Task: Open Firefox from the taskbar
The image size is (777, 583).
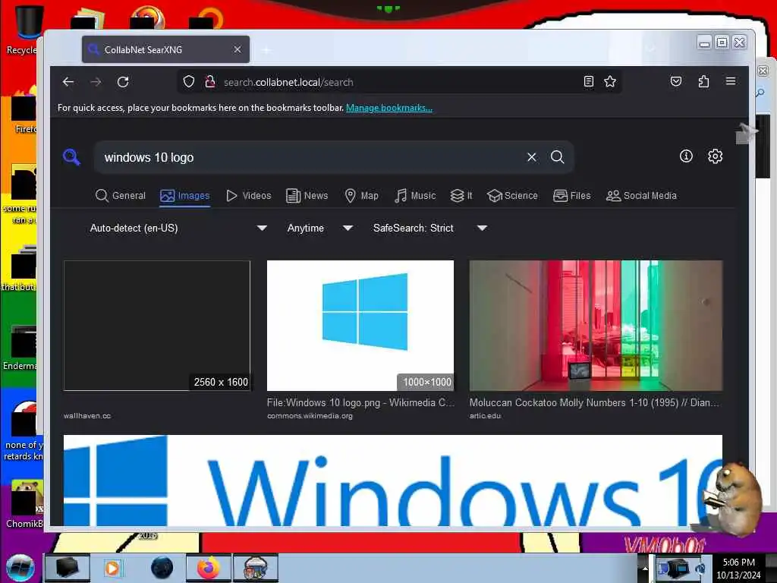Action: coord(209,568)
